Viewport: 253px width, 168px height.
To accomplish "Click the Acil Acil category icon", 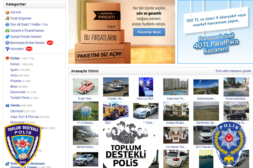I will coord(7,13).
